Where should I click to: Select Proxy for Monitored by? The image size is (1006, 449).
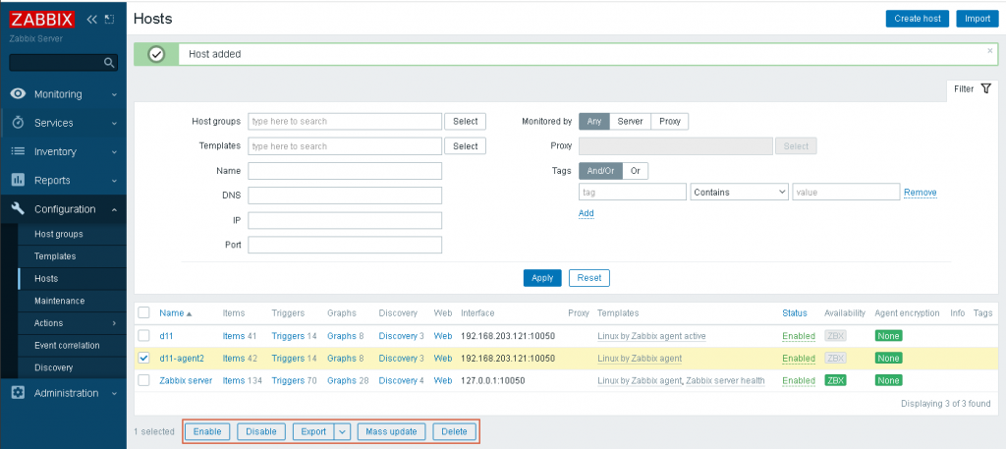point(670,121)
